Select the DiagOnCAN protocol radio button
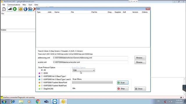Screen dimensions: 186x104 42,89
